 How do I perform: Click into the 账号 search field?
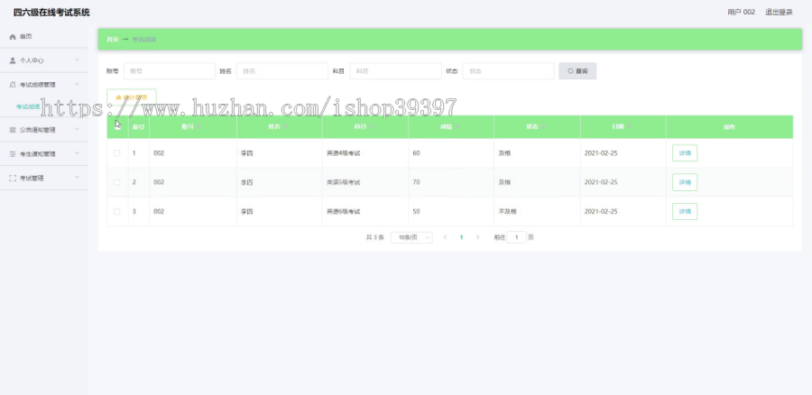point(170,71)
